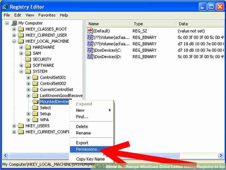Sort values by the Data column header
Viewport: 226px width, 170px height.
[x=200, y=24]
